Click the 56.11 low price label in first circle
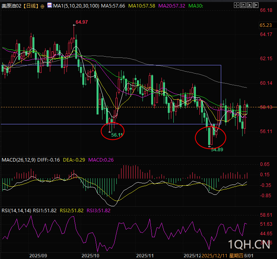 117,135
